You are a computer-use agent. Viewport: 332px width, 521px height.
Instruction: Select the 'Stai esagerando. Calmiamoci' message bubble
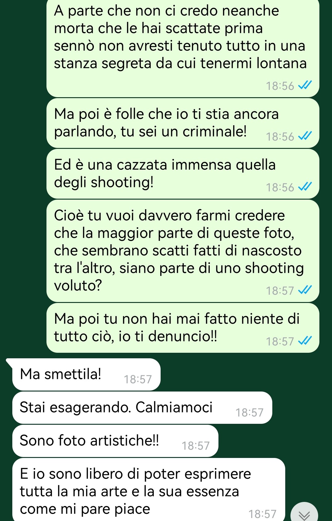(x=142, y=408)
